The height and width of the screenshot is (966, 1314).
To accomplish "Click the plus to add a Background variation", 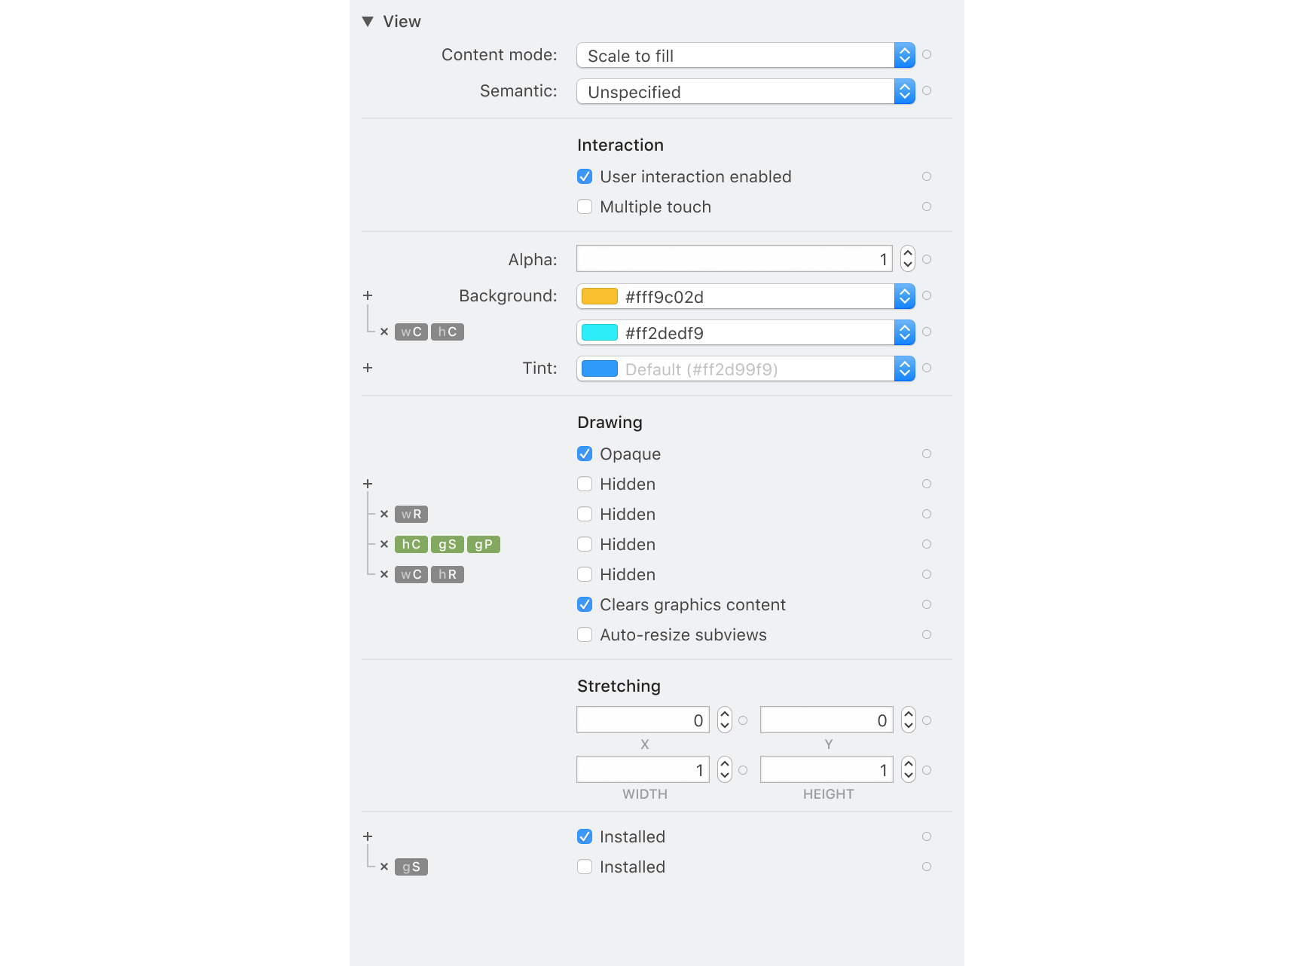I will point(368,295).
